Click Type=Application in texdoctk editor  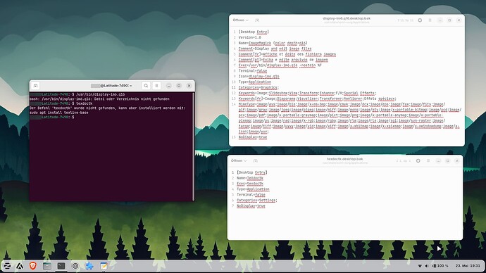pos(253,189)
